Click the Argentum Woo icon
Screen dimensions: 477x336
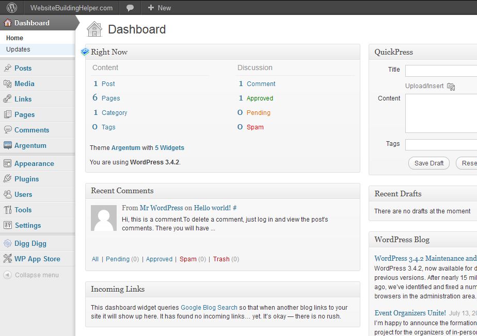click(8, 145)
